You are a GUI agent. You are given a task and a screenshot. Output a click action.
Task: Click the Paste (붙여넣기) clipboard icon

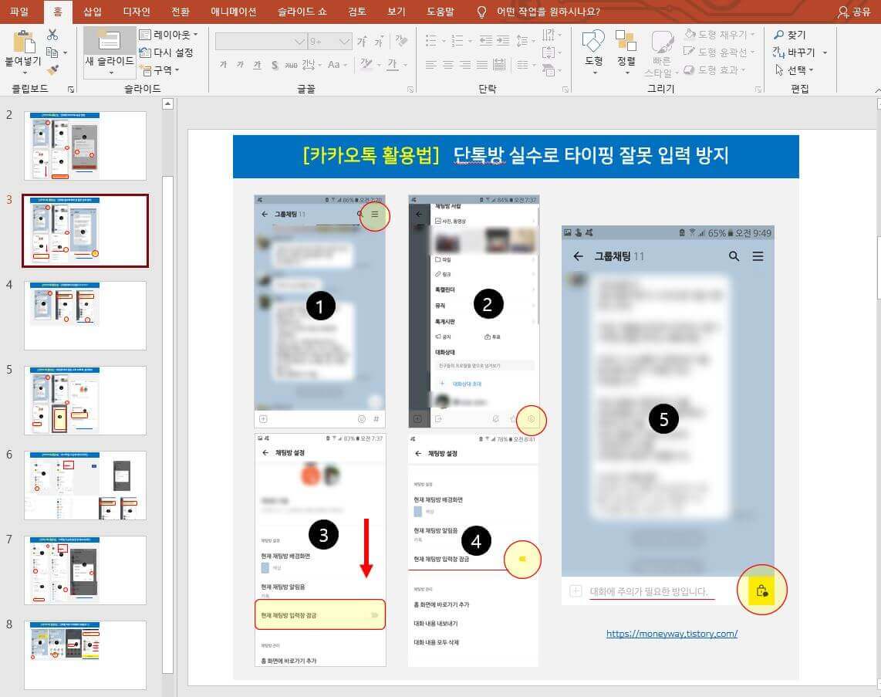pyautogui.click(x=23, y=41)
